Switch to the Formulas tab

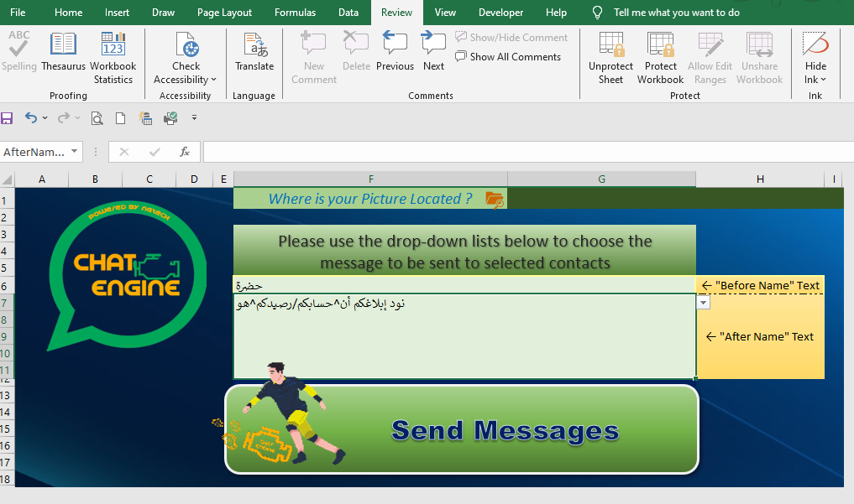[295, 13]
